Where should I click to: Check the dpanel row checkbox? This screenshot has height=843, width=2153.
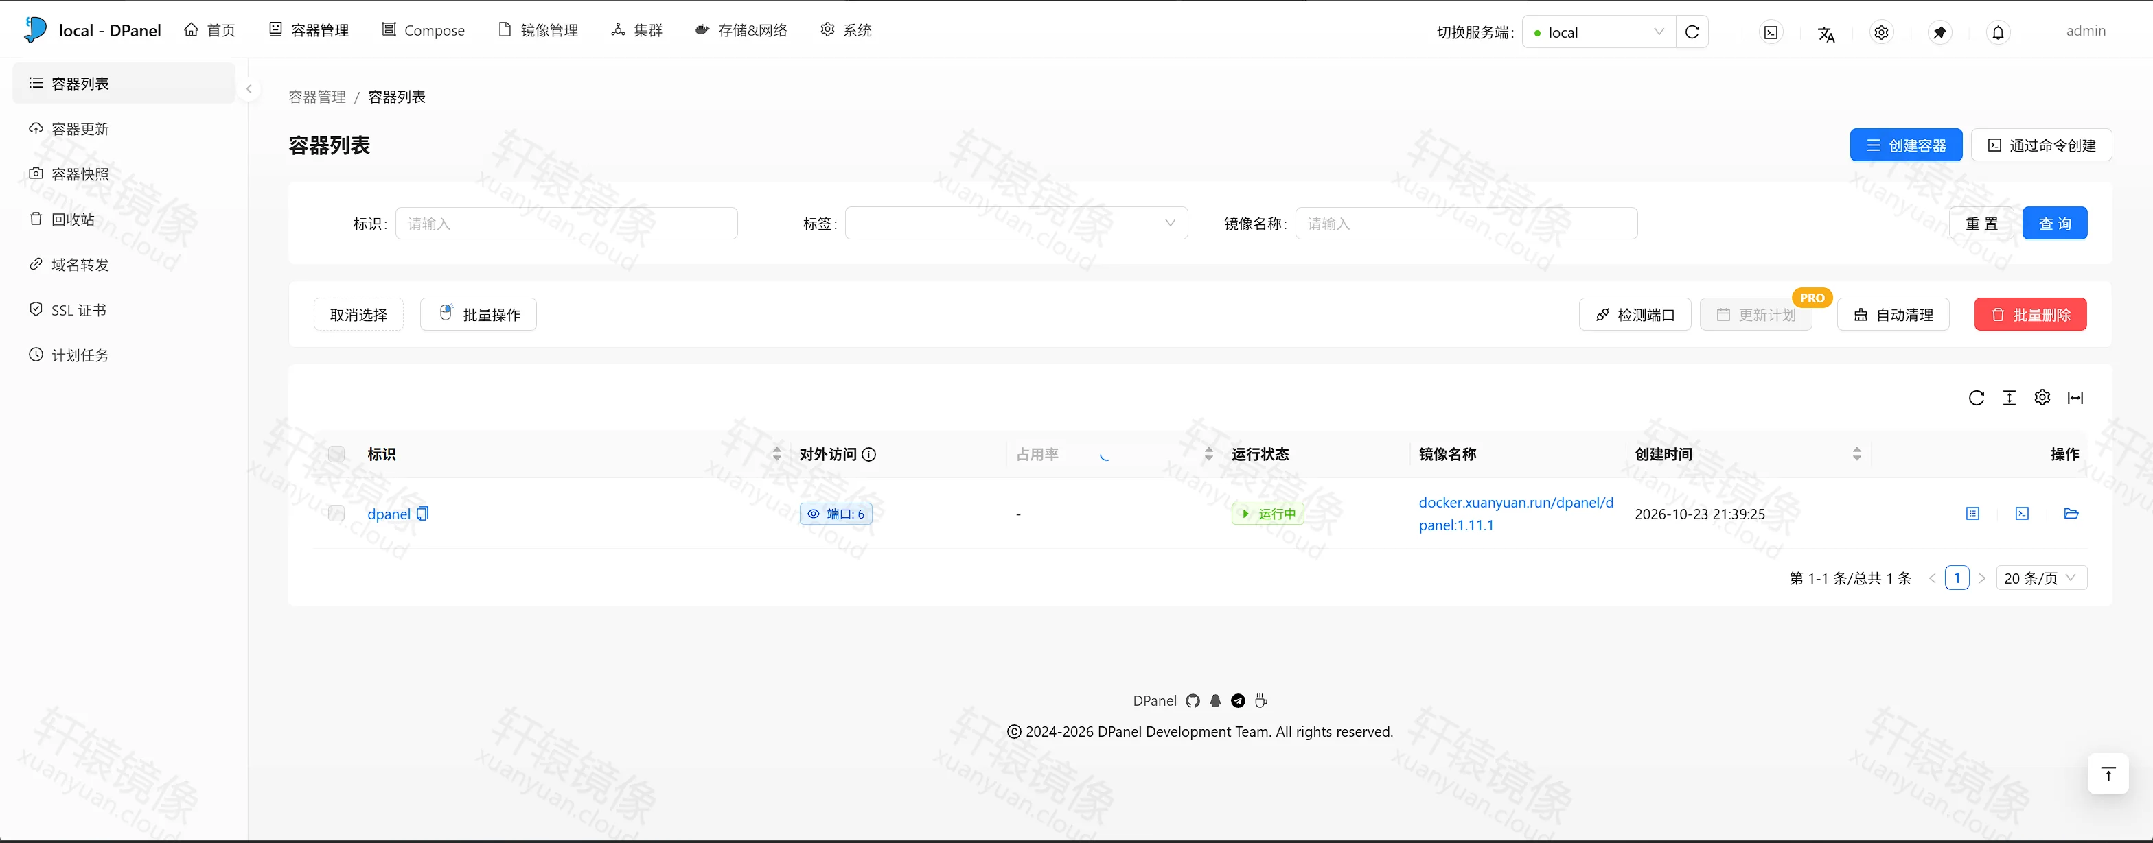[x=337, y=513]
